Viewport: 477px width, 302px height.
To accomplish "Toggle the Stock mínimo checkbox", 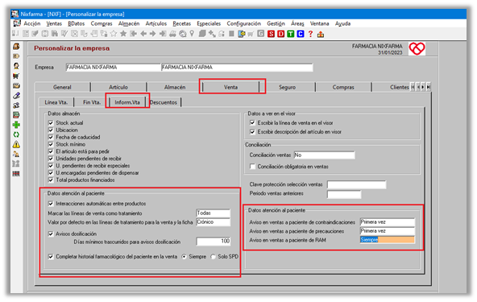I will click(51, 144).
